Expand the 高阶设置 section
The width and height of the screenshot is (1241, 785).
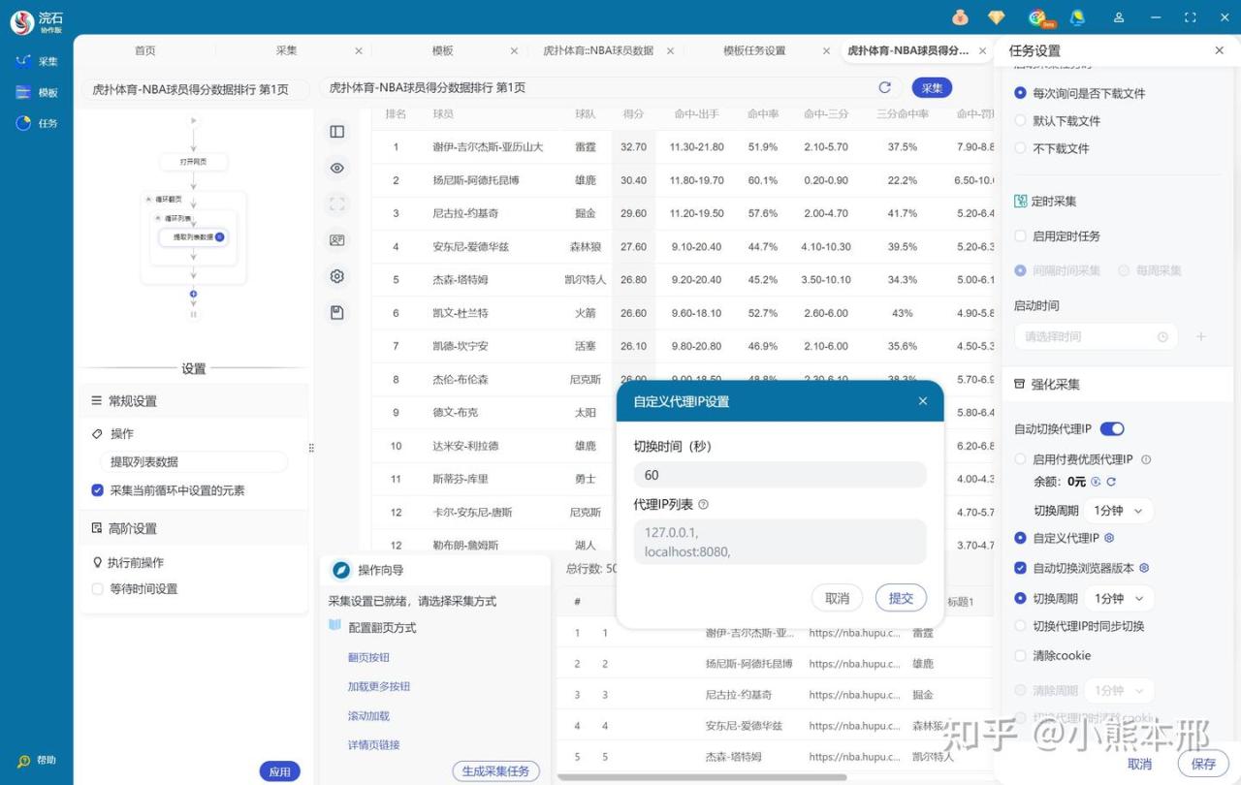pos(194,528)
